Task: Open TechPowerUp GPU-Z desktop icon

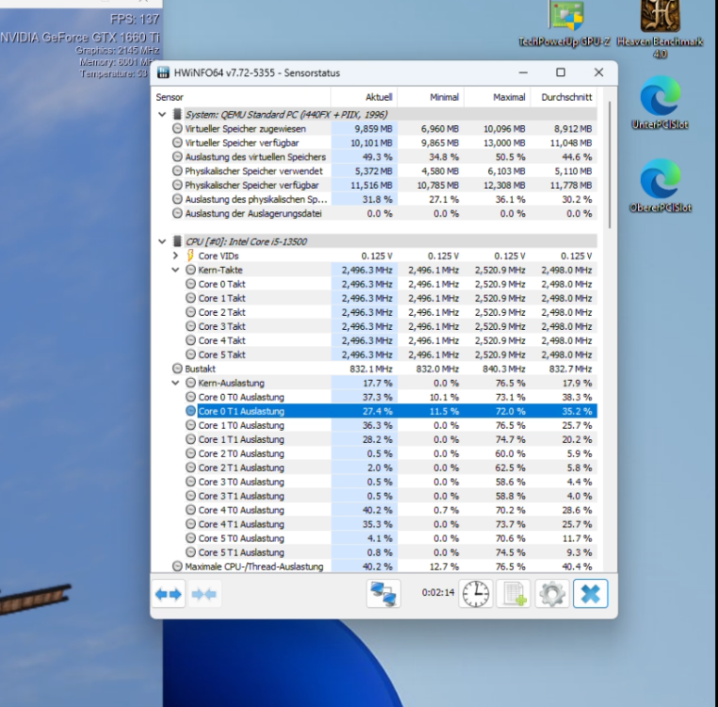Action: click(x=564, y=24)
